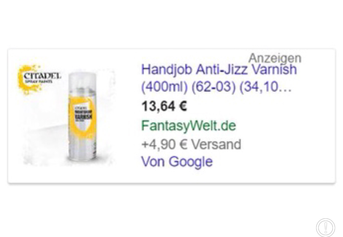
Task: Click the "Versand" word in shipping line
Action: 216,145
